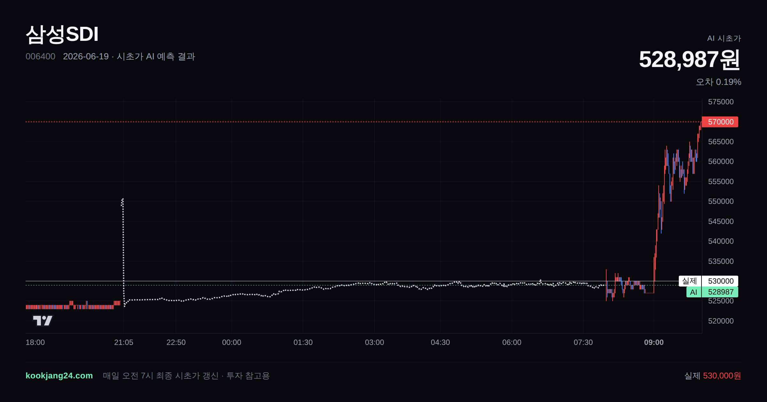The image size is (767, 402).
Task: Click the 540000 price axis value
Action: 721,241
